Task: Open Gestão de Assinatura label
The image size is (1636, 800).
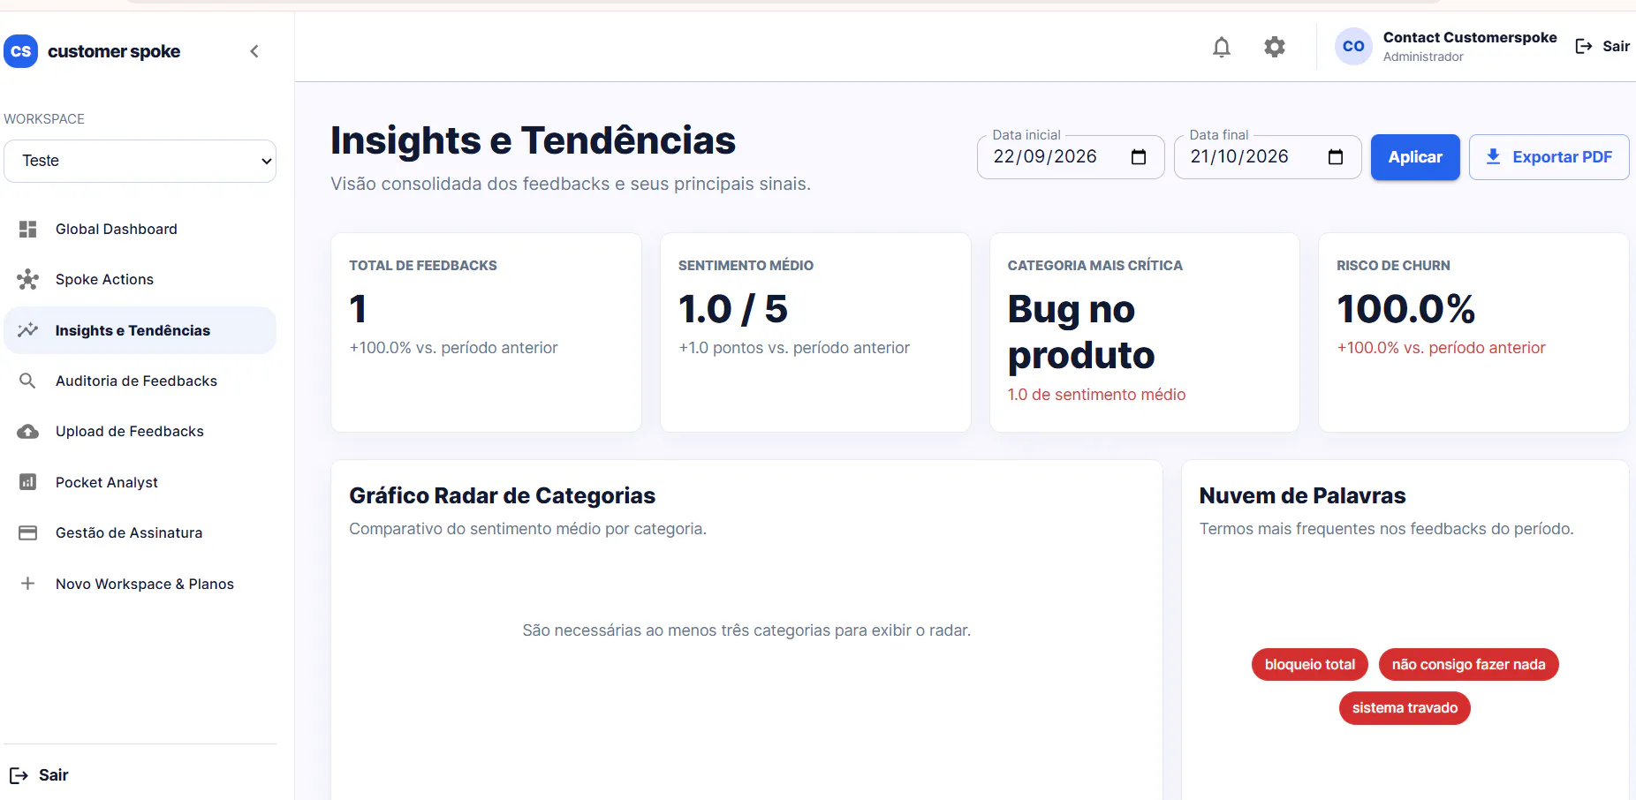Action: coord(129,532)
